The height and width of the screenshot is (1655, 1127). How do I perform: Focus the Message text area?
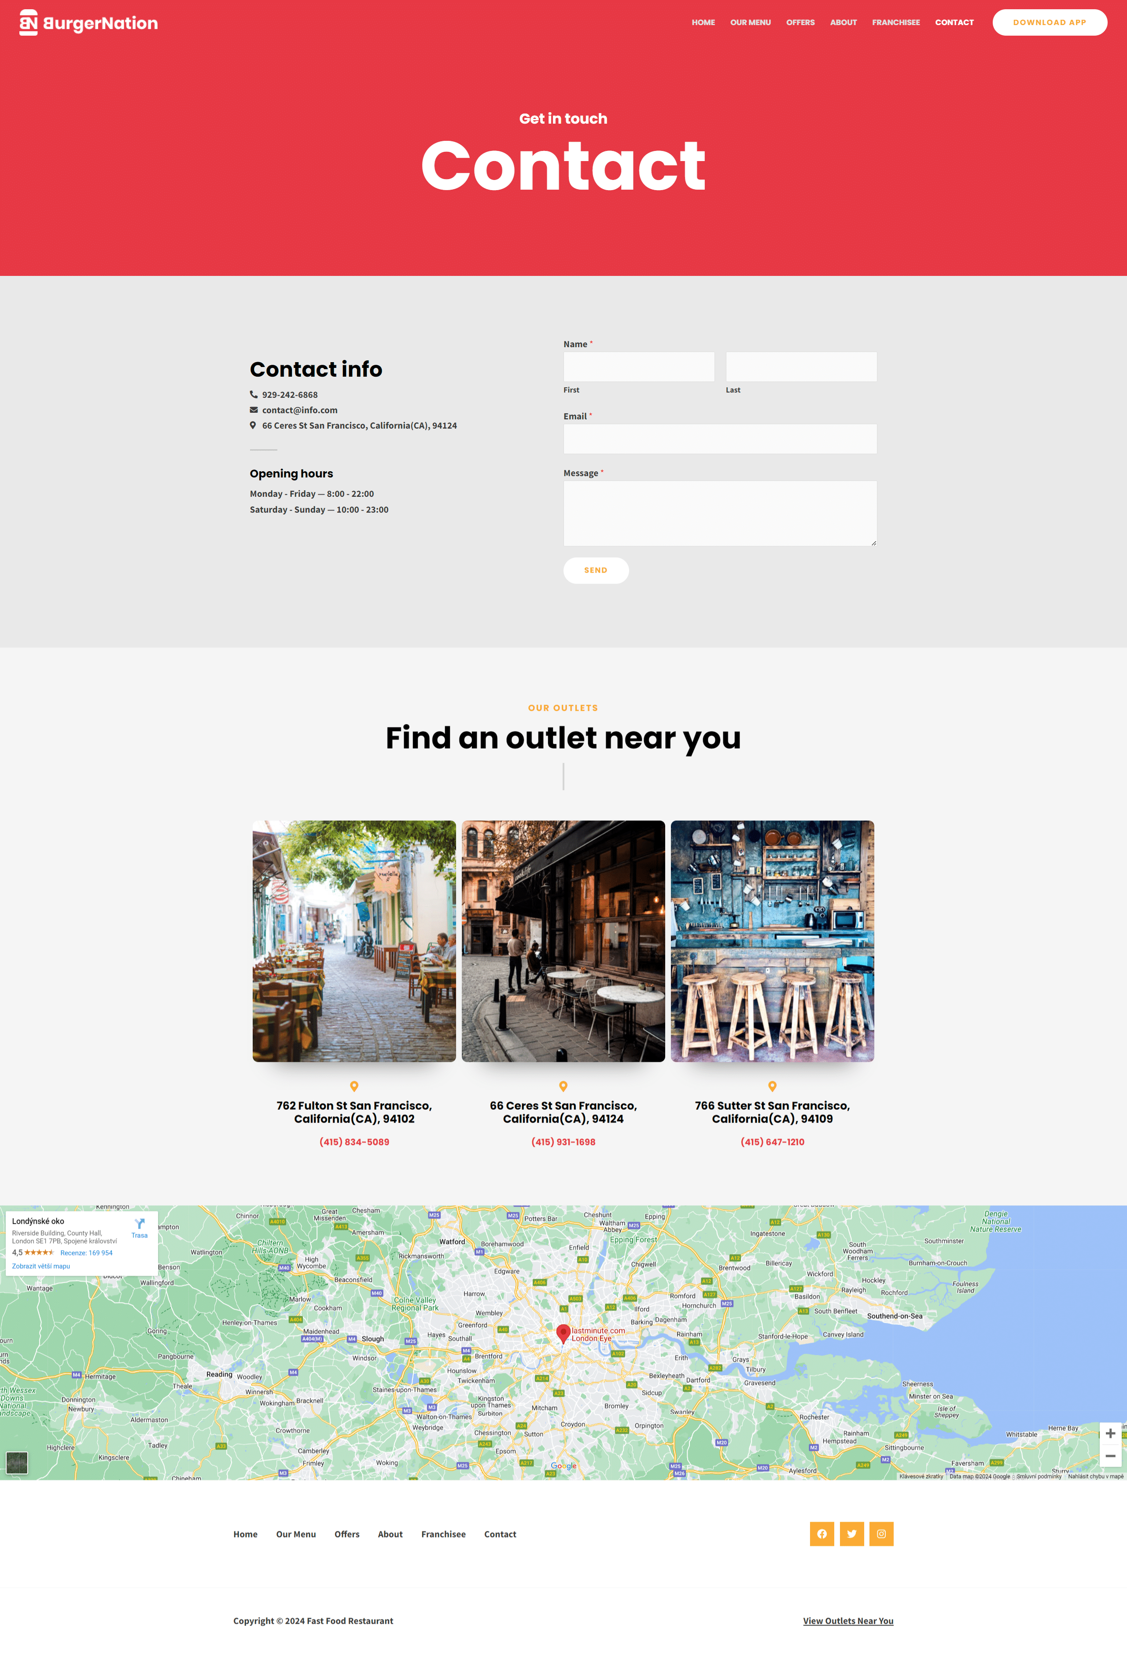click(720, 514)
